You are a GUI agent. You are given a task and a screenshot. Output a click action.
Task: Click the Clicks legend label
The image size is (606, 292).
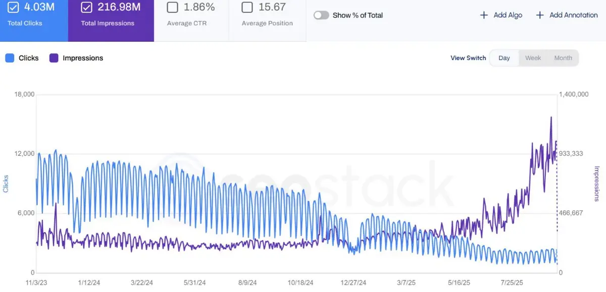click(x=28, y=58)
